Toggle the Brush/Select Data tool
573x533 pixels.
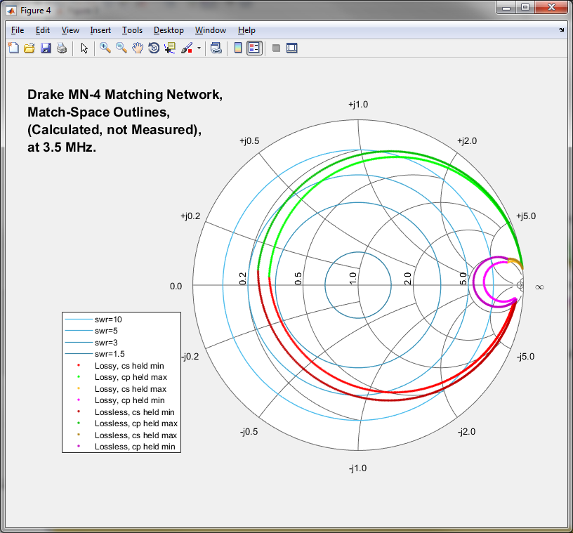tap(187, 48)
